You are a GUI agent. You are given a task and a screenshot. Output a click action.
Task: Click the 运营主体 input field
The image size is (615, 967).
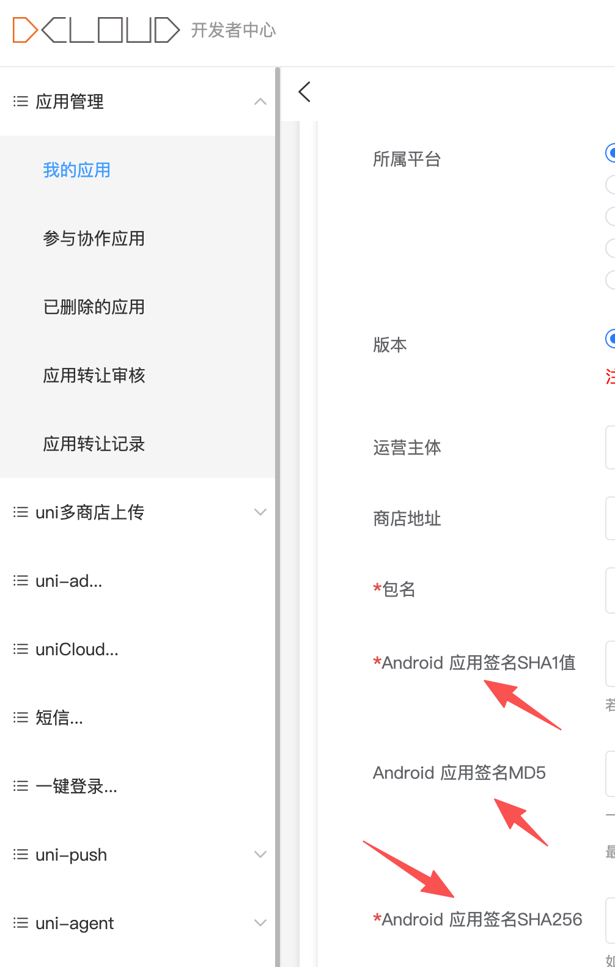point(610,447)
